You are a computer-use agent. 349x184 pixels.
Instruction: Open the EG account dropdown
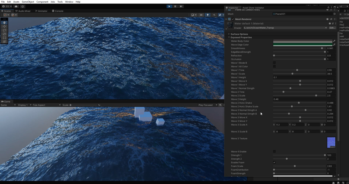7,6
